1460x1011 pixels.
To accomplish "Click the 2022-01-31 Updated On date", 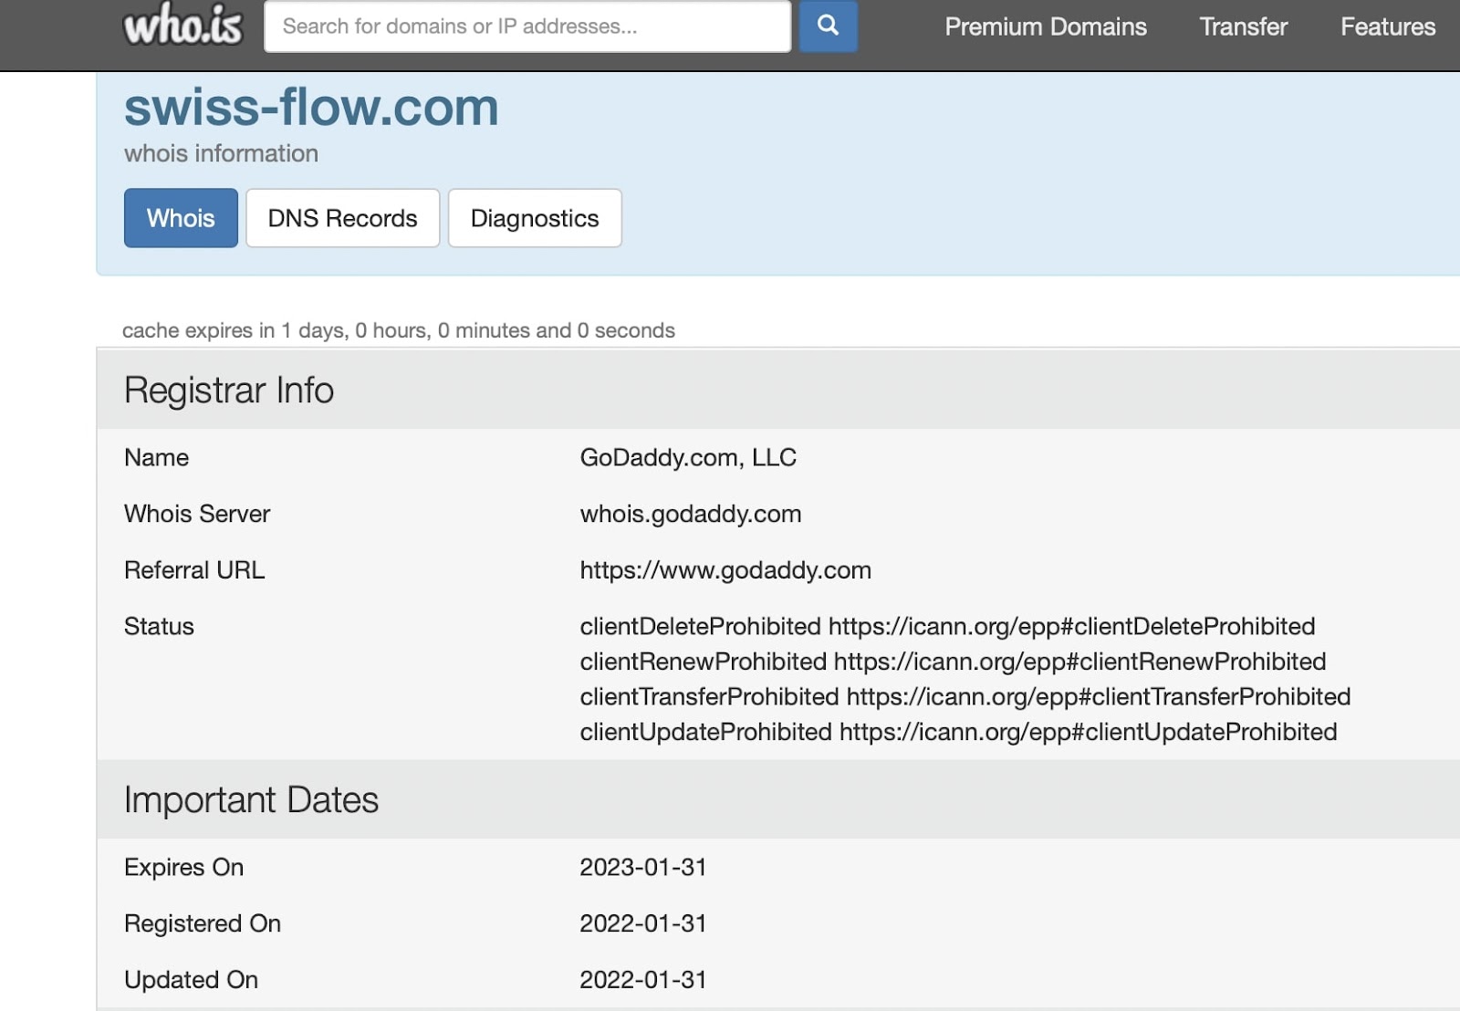I will (x=643, y=980).
